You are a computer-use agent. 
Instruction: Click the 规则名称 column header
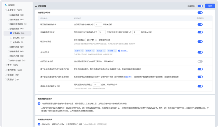(x=44, y=18)
